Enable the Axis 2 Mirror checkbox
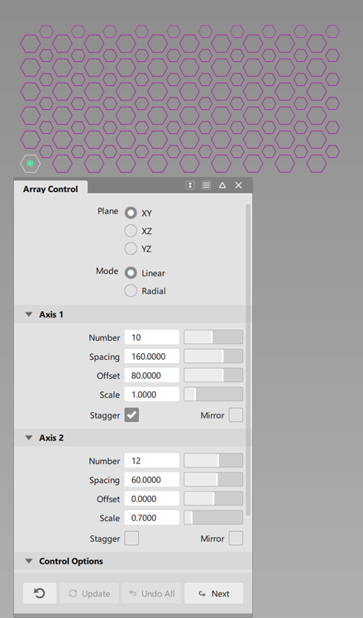 pos(236,538)
